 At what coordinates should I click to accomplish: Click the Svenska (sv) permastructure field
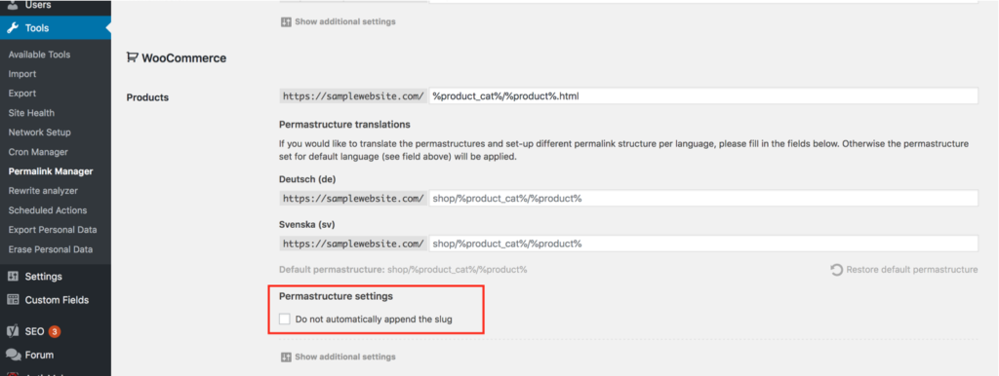[x=703, y=244]
